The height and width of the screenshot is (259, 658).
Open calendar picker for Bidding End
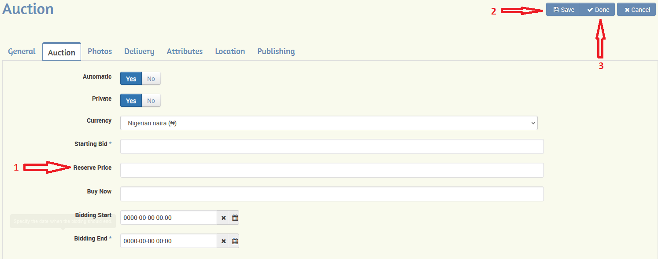tap(235, 241)
